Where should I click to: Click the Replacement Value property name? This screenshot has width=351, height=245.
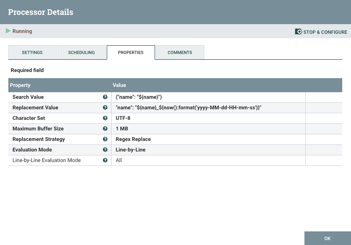pyautogui.click(x=36, y=108)
